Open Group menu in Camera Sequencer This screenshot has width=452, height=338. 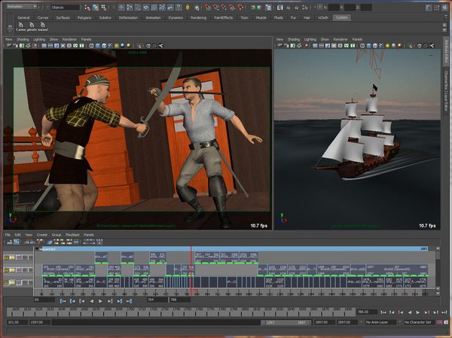[56, 235]
